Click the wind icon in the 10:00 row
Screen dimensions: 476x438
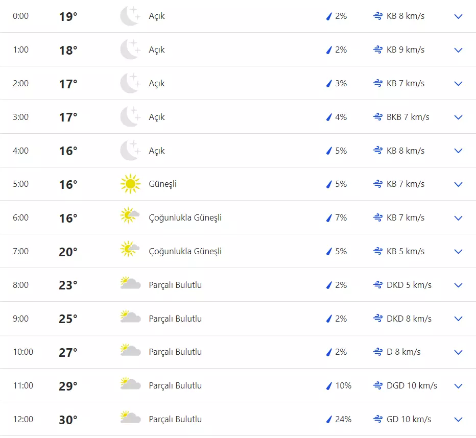(378, 352)
